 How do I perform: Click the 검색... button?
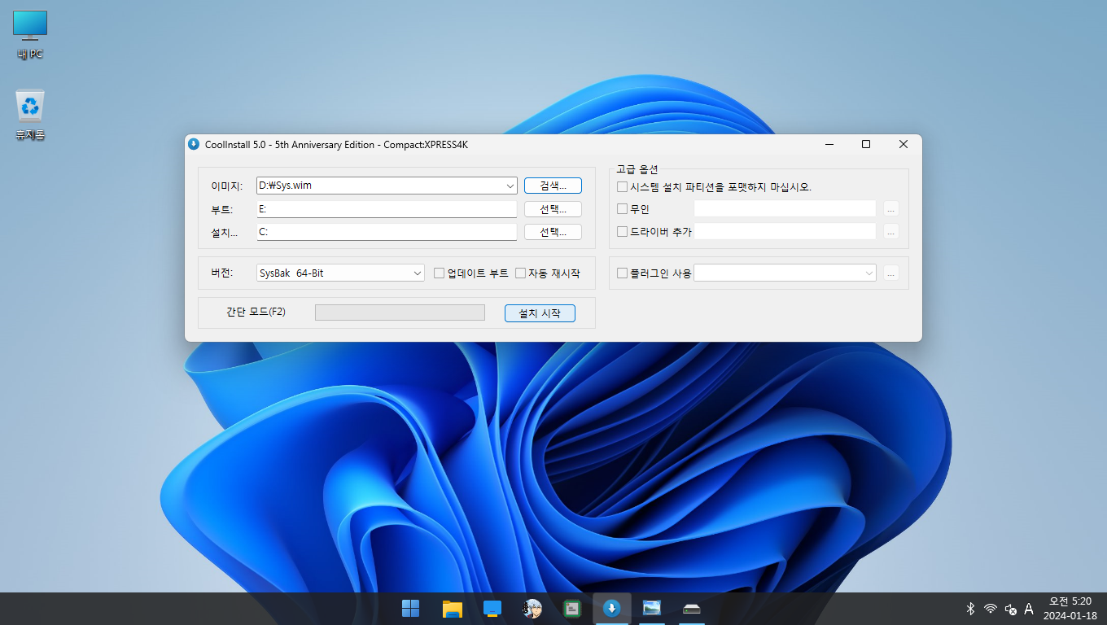coord(553,186)
